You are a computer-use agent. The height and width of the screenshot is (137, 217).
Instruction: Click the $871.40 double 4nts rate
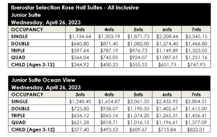[x=108, y=43]
